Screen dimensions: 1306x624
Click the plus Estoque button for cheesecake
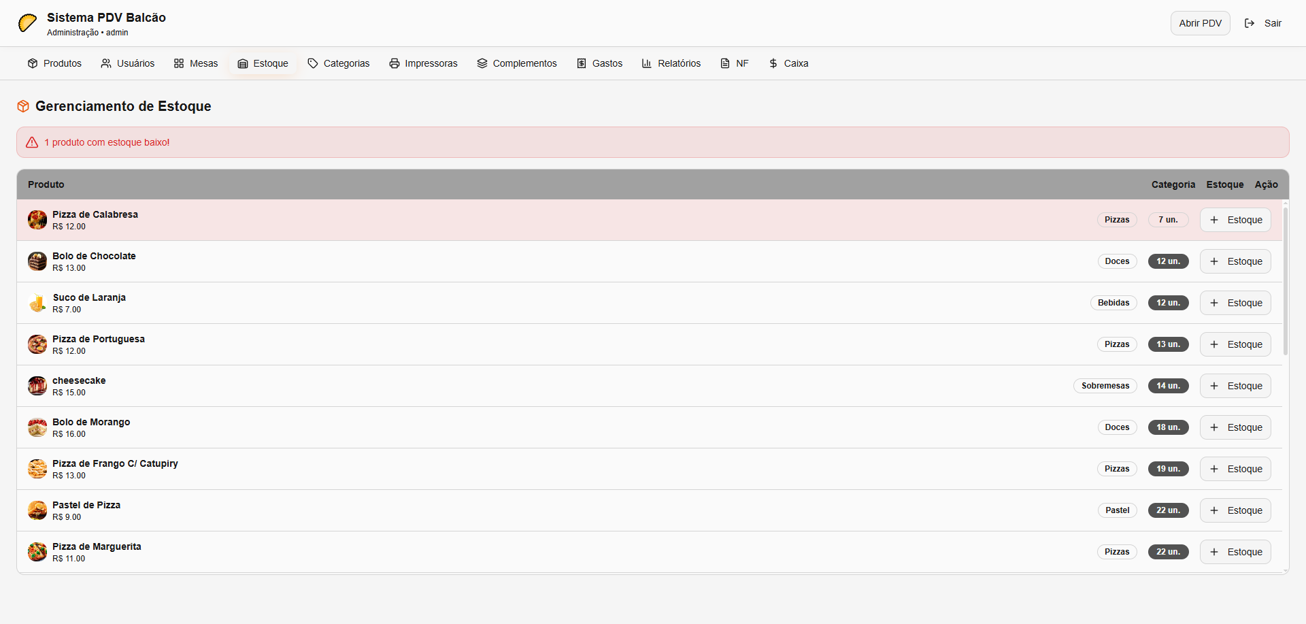[1235, 386]
